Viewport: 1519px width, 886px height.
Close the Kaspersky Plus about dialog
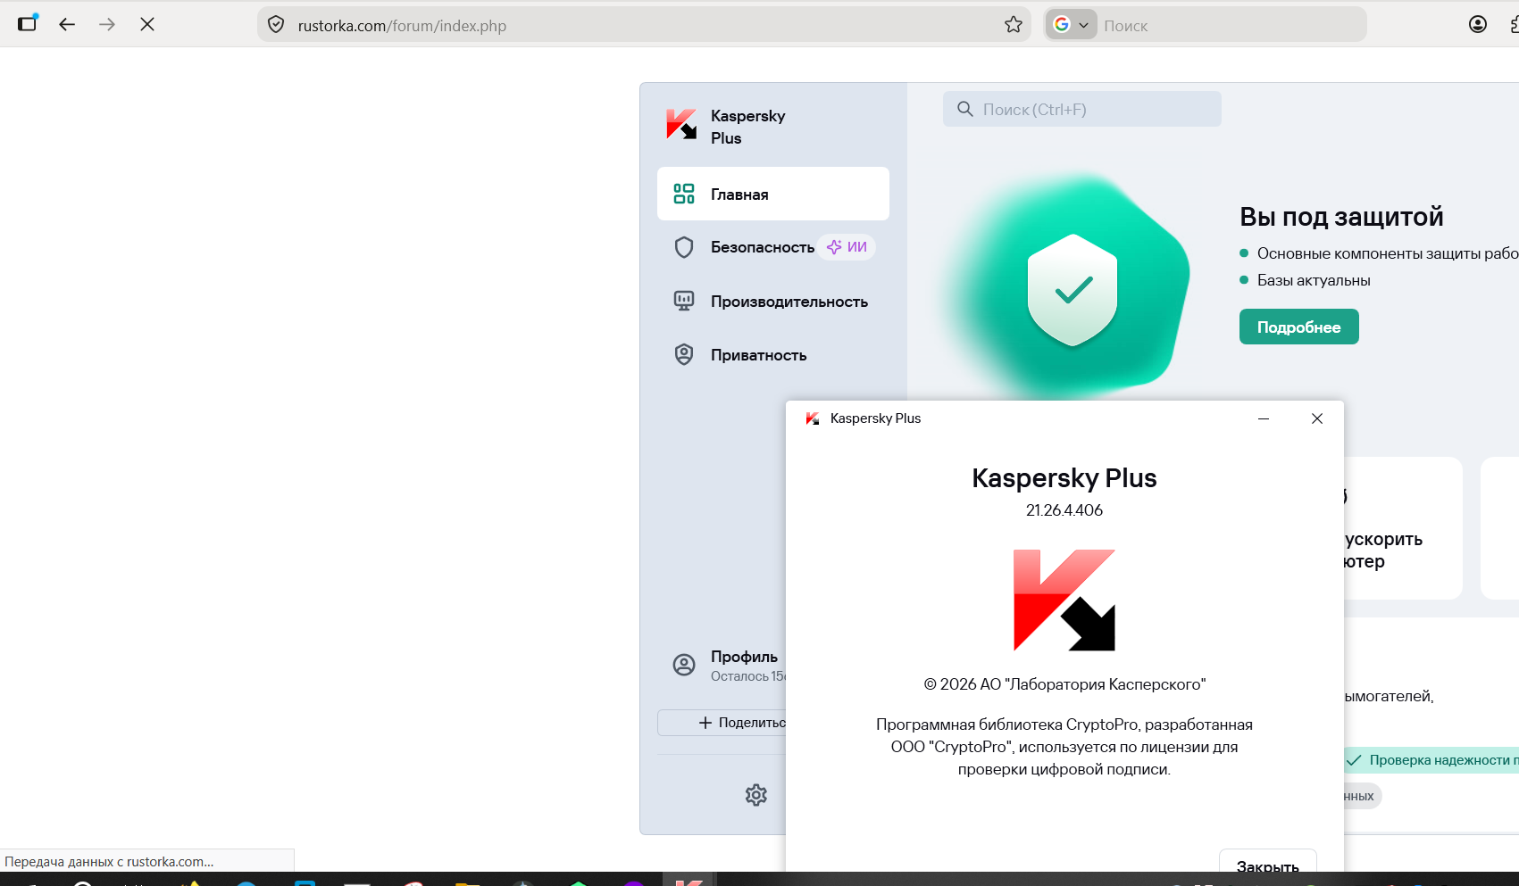click(1317, 418)
